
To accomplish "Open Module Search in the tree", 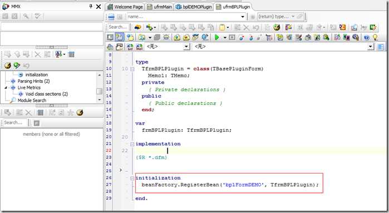I will click(32, 101).
